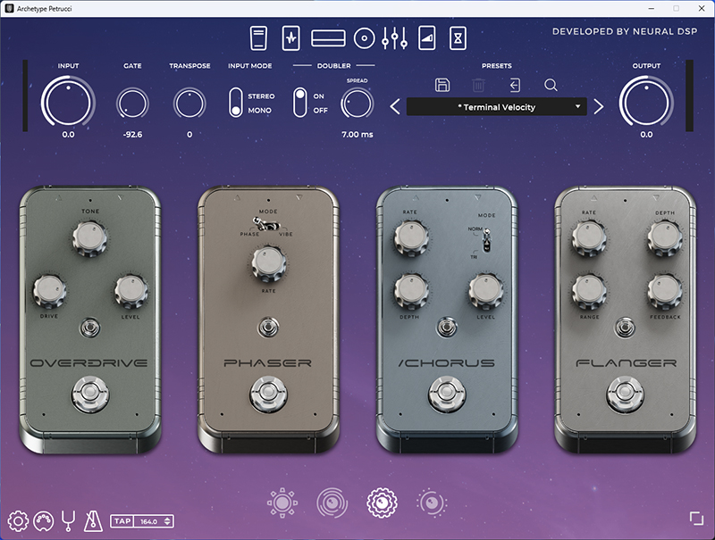Go to the next preset
The height and width of the screenshot is (540, 715).
tap(599, 107)
